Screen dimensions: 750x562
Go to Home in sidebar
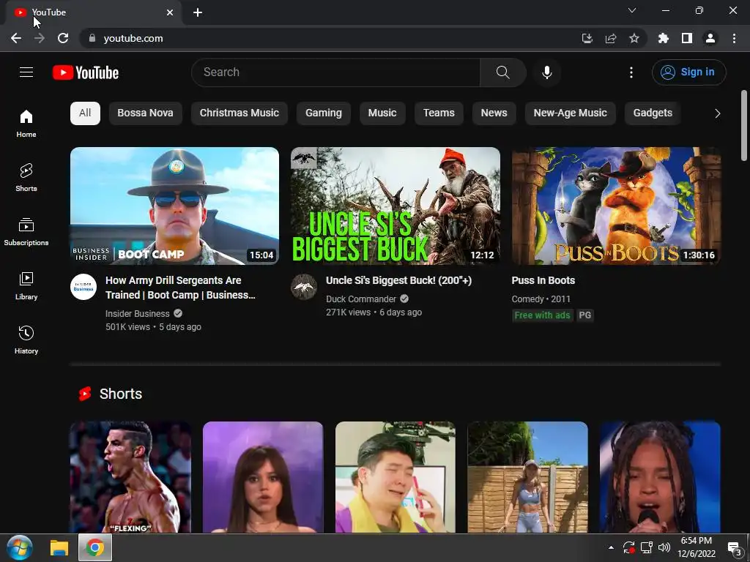click(x=26, y=124)
